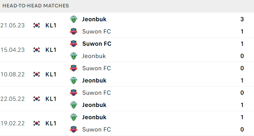Select the 10.08.22 match date

[x=13, y=74]
